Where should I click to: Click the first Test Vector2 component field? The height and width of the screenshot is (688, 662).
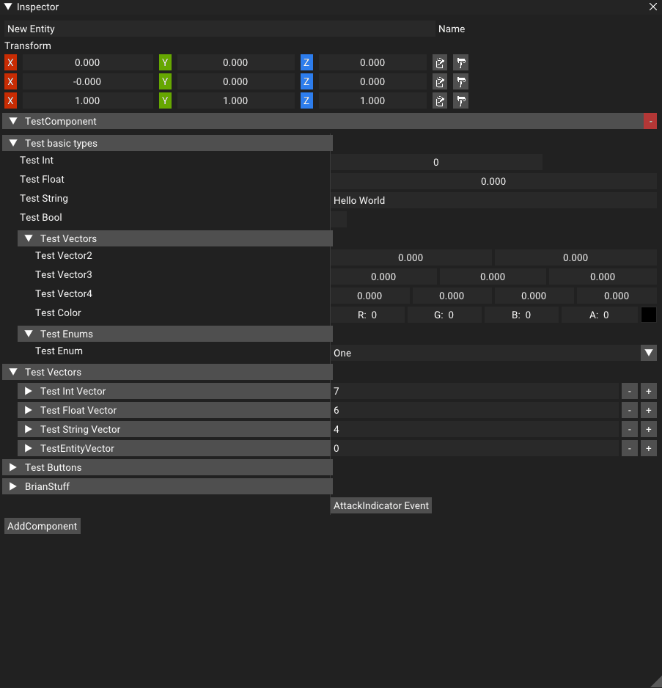(x=411, y=257)
